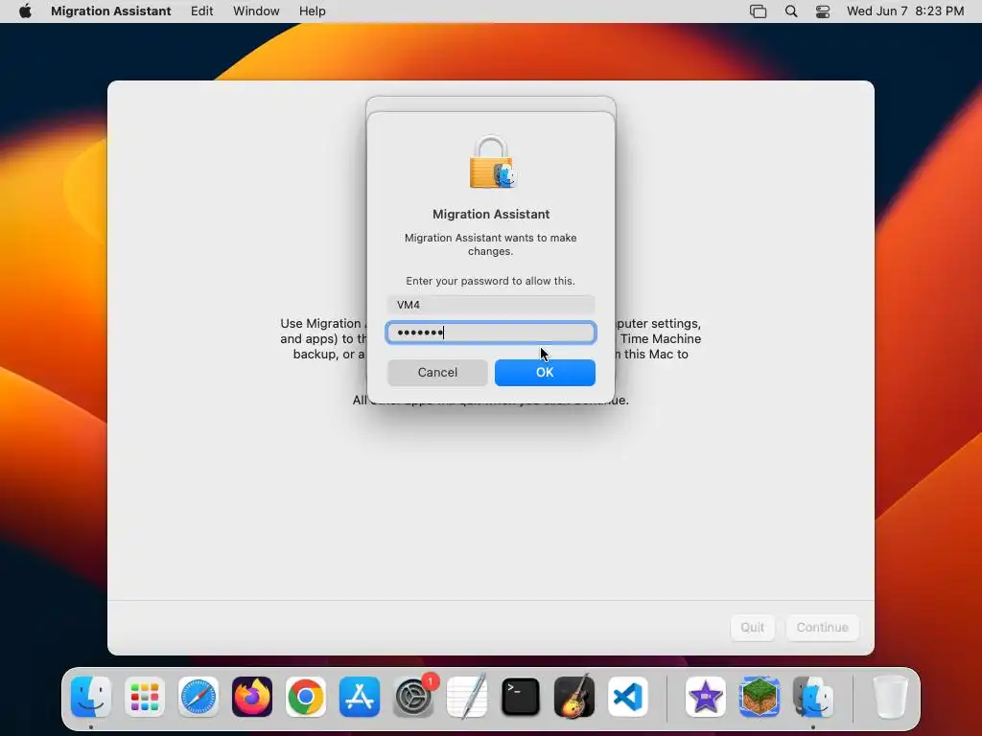Launch Google Chrome from the Dock

[x=306, y=697]
